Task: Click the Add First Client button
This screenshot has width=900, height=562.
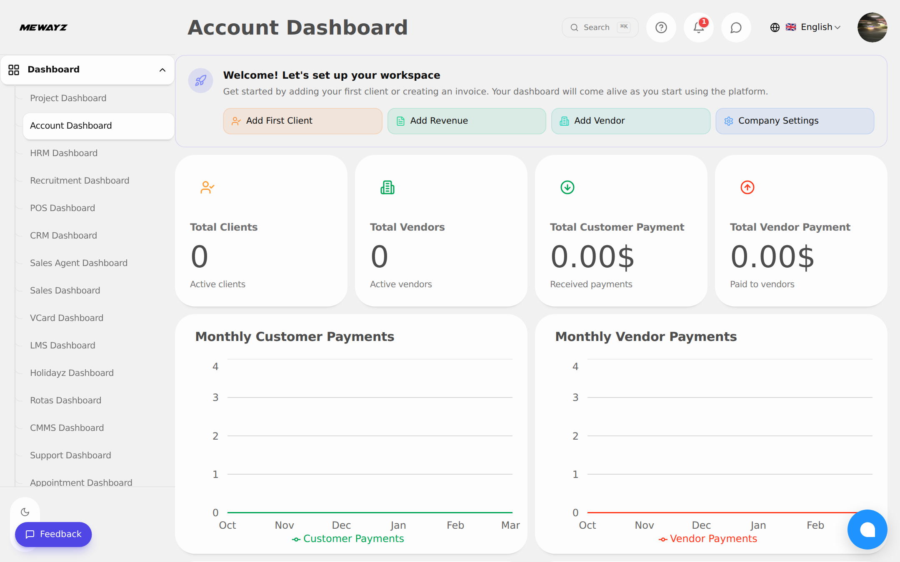Action: click(x=302, y=121)
